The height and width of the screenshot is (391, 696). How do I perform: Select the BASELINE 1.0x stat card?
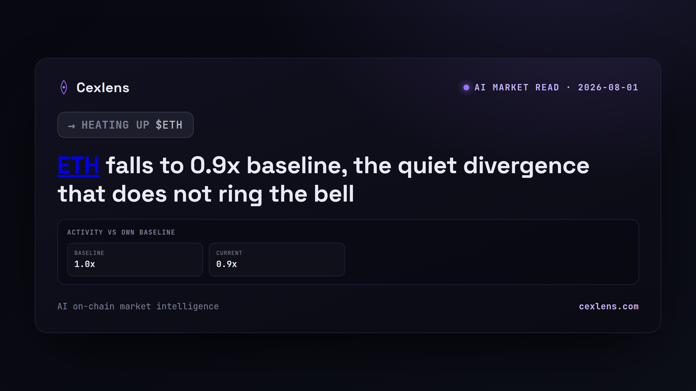pos(135,260)
